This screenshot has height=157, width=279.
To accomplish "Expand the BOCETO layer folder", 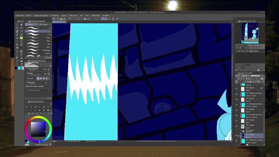I will tap(241, 131).
